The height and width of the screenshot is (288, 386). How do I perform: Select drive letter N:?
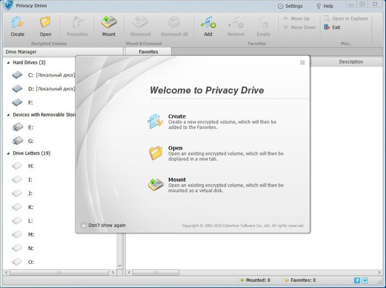[x=23, y=248]
